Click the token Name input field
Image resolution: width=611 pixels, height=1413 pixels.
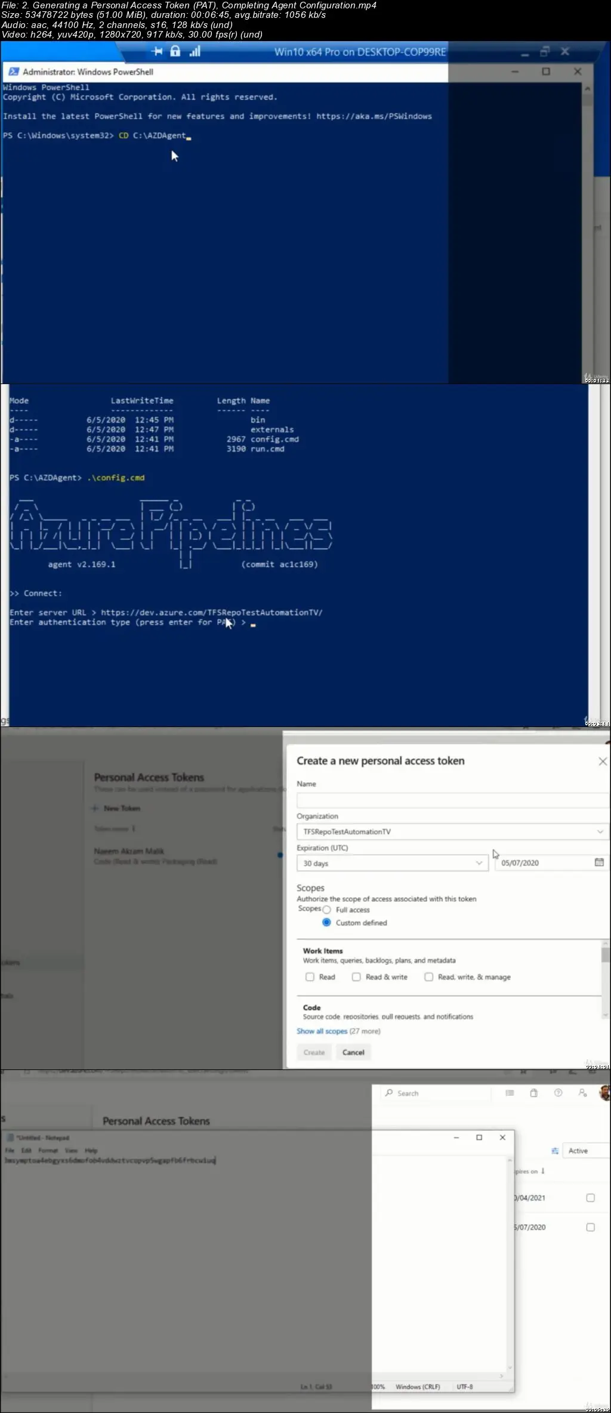[x=452, y=800]
